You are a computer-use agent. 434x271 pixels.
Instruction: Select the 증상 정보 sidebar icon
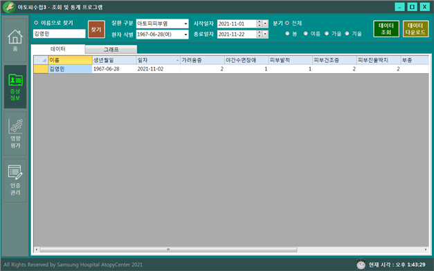pos(15,87)
